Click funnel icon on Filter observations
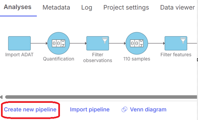 105,41
